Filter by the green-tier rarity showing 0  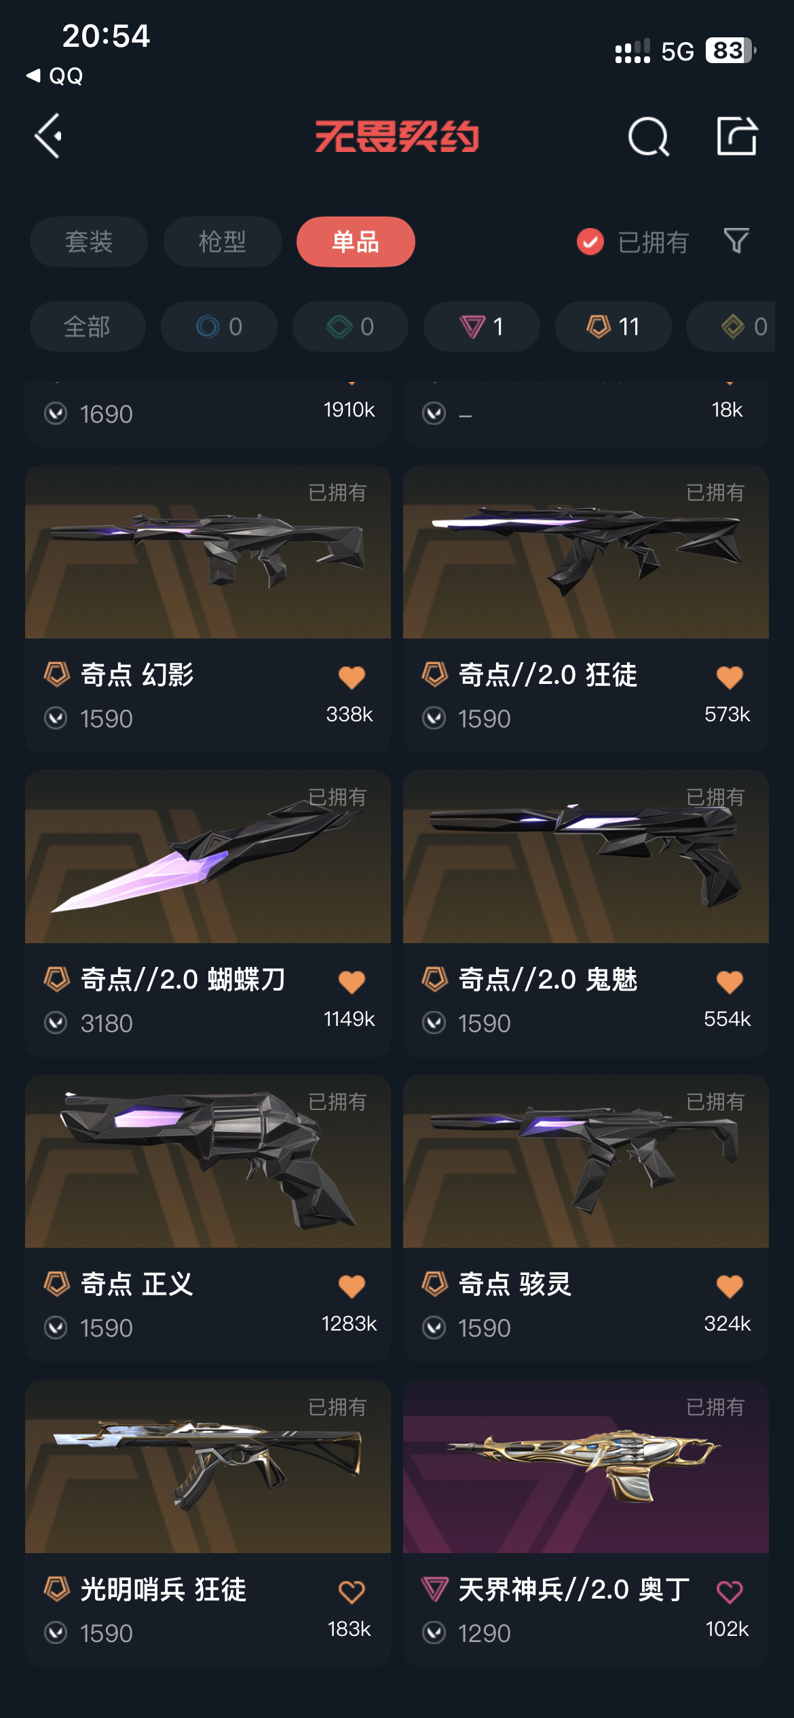tap(351, 326)
